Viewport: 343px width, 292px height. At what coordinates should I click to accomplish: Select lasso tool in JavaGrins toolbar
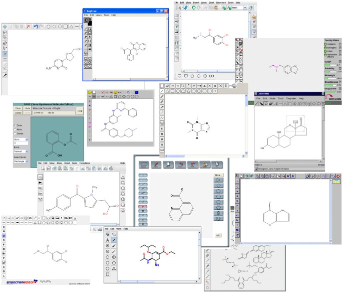point(266,104)
